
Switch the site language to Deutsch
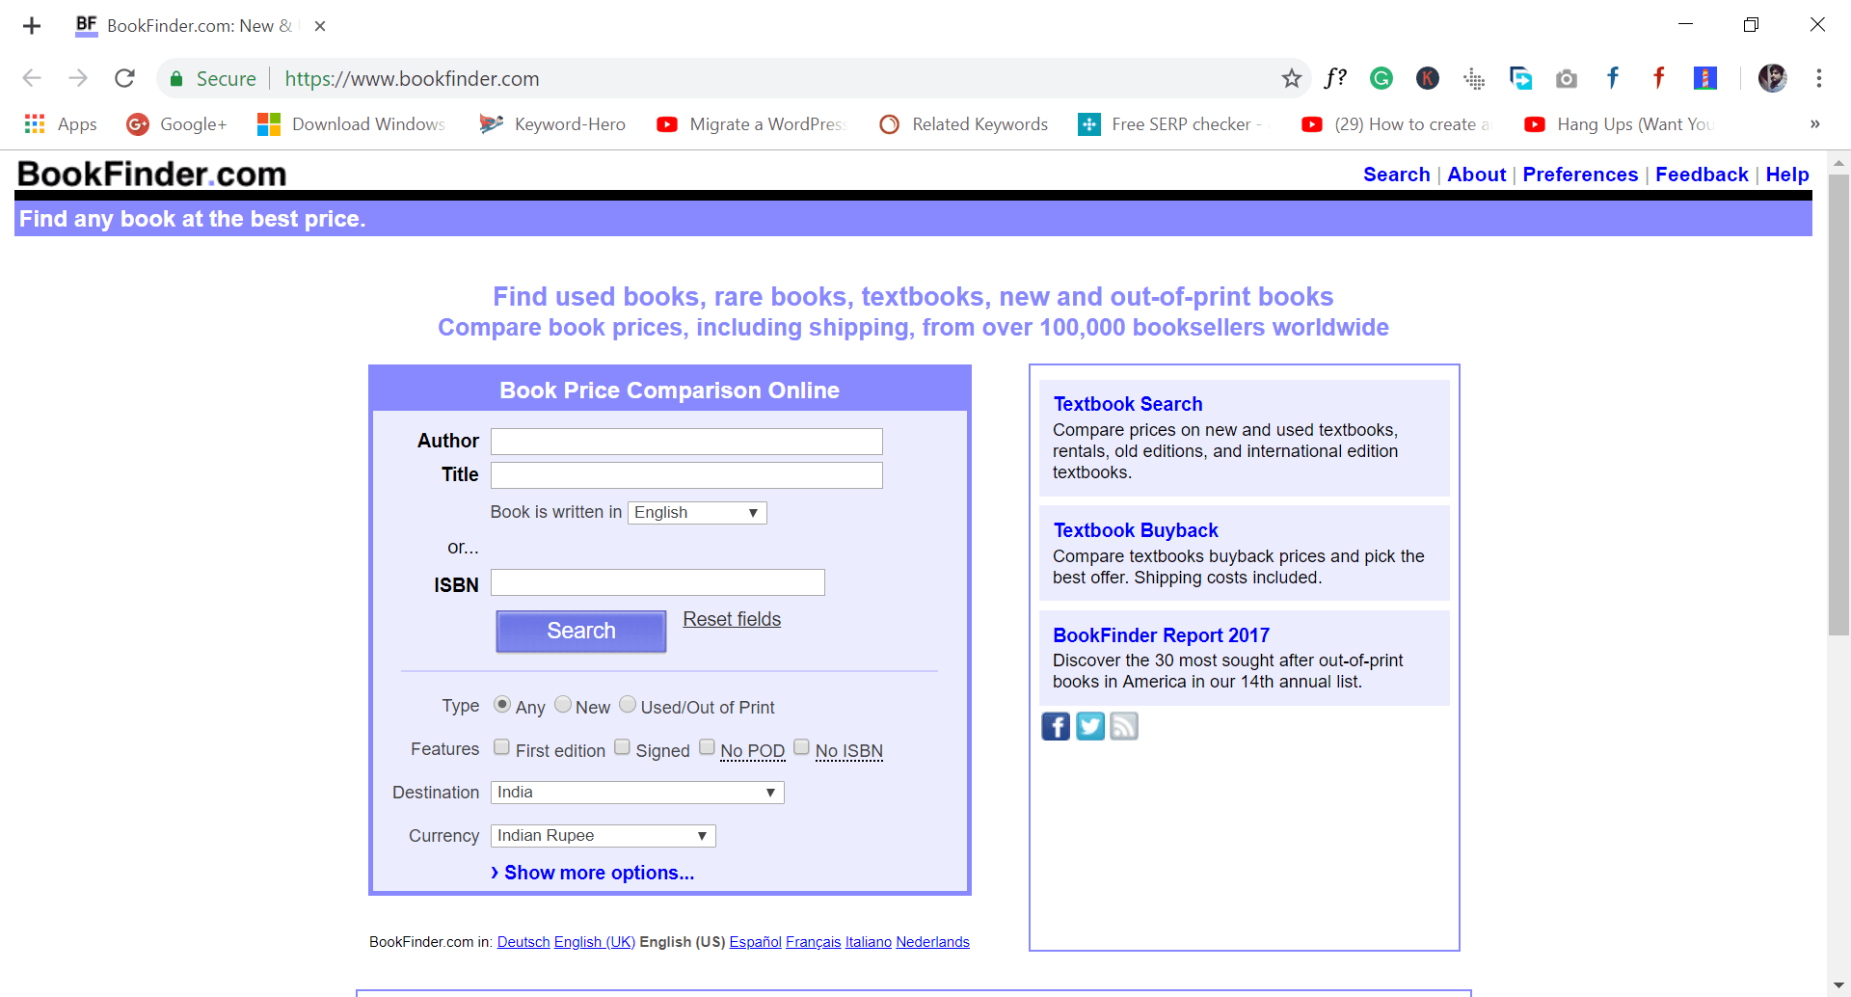click(523, 942)
